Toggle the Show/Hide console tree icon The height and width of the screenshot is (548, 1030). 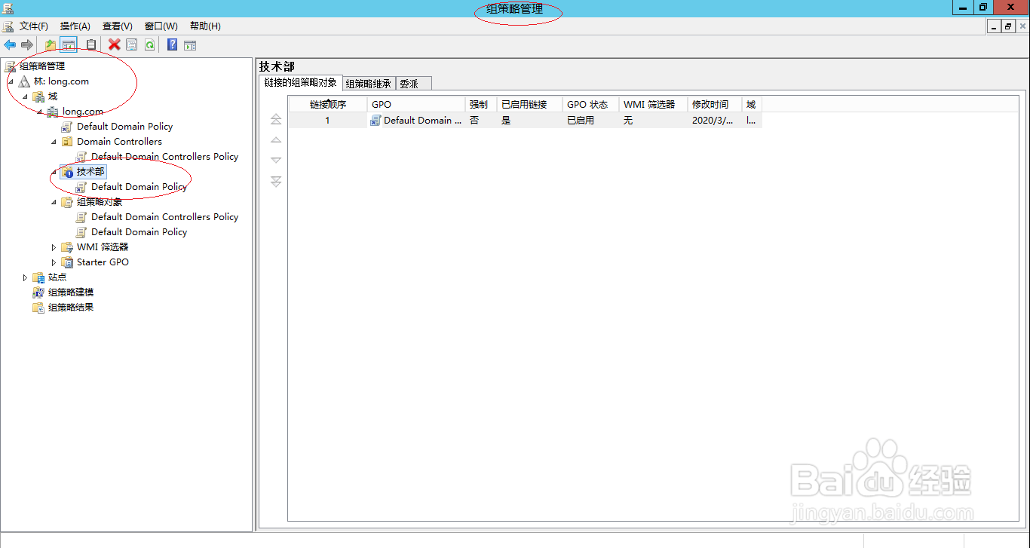click(x=69, y=44)
